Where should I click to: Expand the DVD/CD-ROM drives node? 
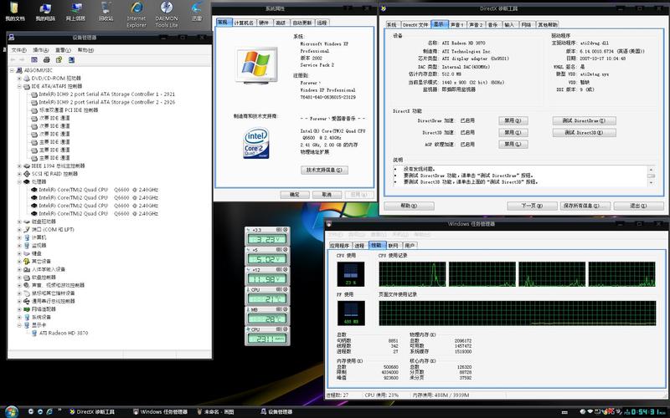coord(18,79)
